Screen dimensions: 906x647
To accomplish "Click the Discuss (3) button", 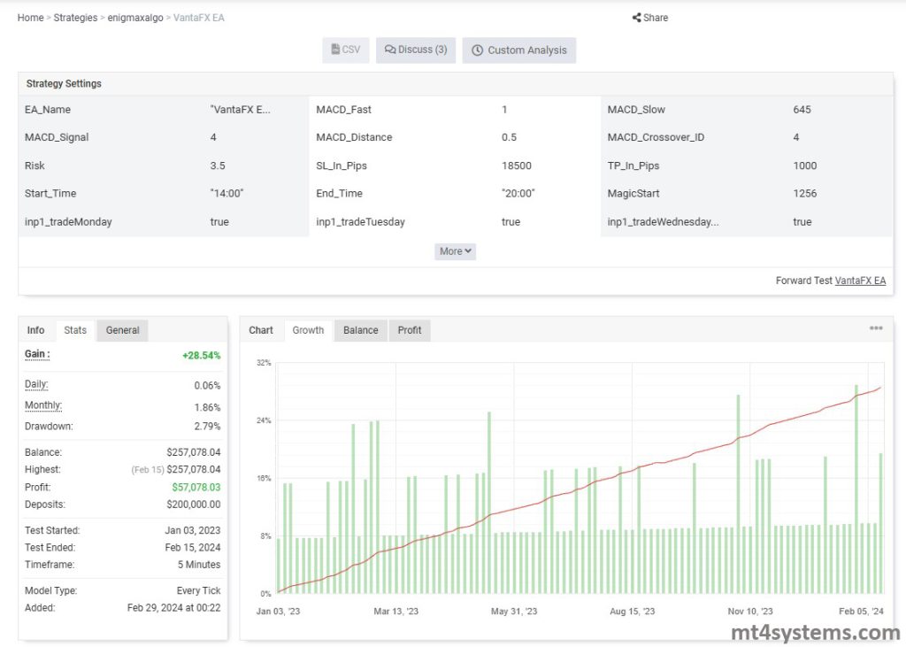I will [415, 50].
